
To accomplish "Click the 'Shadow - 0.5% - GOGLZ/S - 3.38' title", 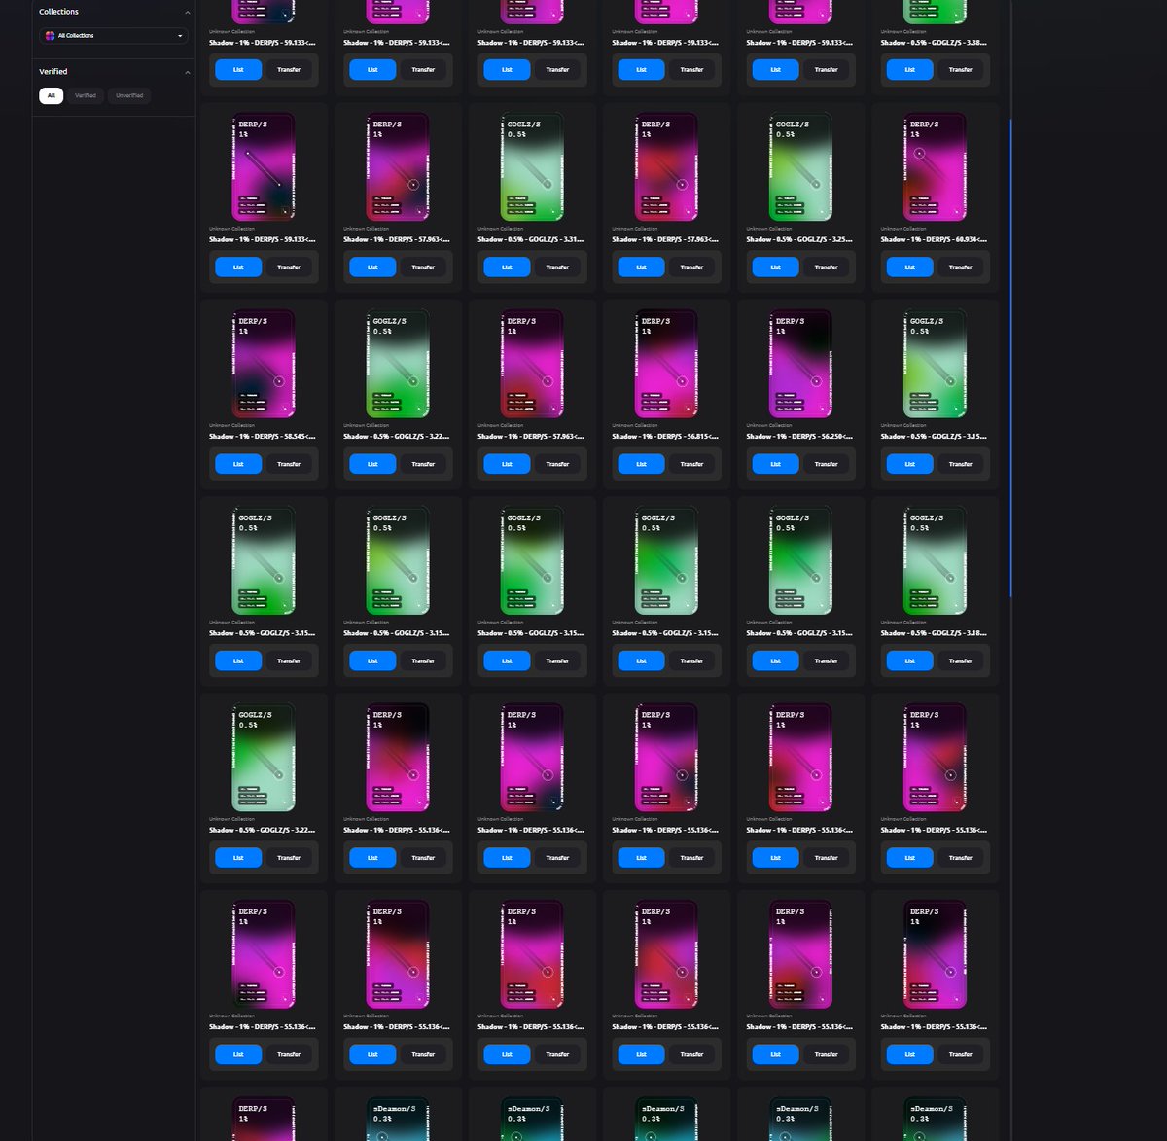I will [x=934, y=43].
